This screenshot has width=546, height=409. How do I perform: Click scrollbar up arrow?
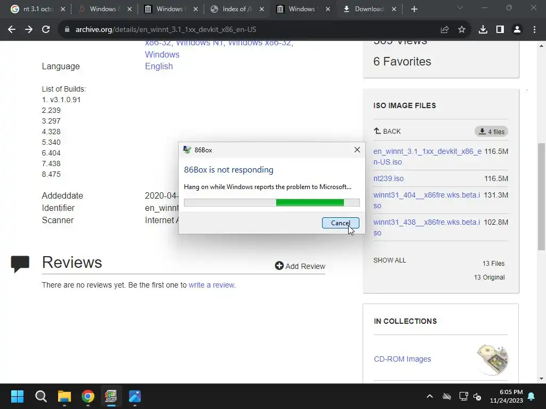(x=541, y=46)
